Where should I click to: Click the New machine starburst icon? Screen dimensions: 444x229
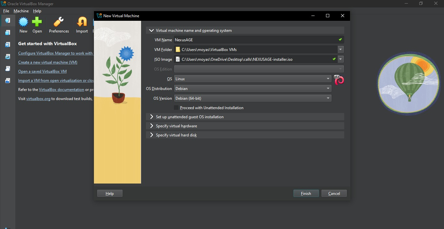23,22
